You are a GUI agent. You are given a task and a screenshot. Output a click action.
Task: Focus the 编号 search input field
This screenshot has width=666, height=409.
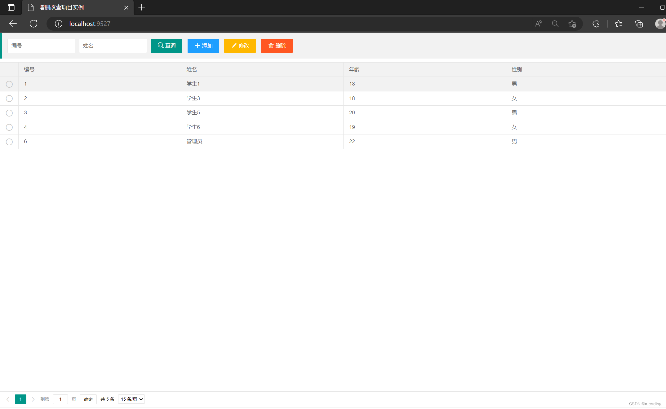[x=41, y=46]
